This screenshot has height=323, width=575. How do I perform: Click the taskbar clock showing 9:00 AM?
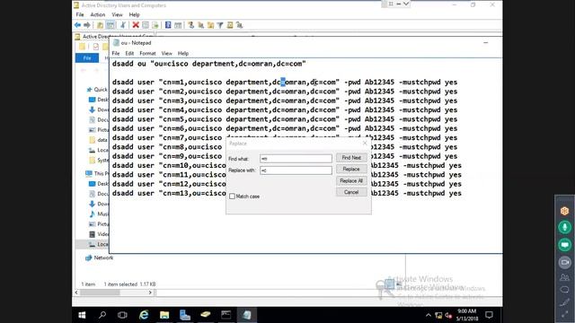click(x=467, y=315)
